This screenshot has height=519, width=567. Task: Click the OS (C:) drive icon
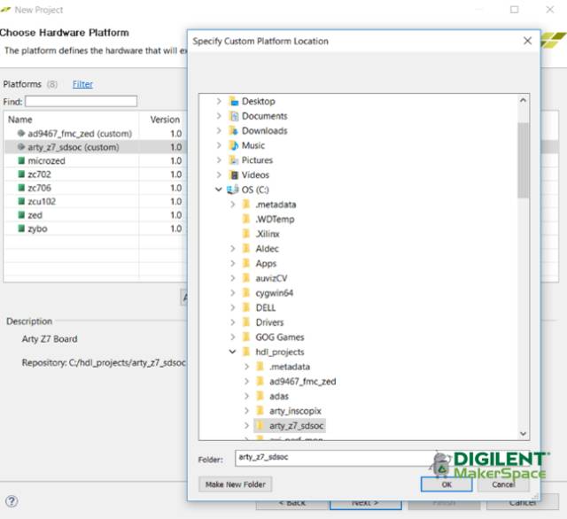coord(234,190)
